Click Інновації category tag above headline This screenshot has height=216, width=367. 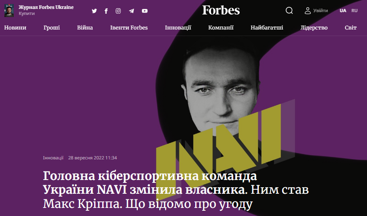pyautogui.click(x=53, y=158)
